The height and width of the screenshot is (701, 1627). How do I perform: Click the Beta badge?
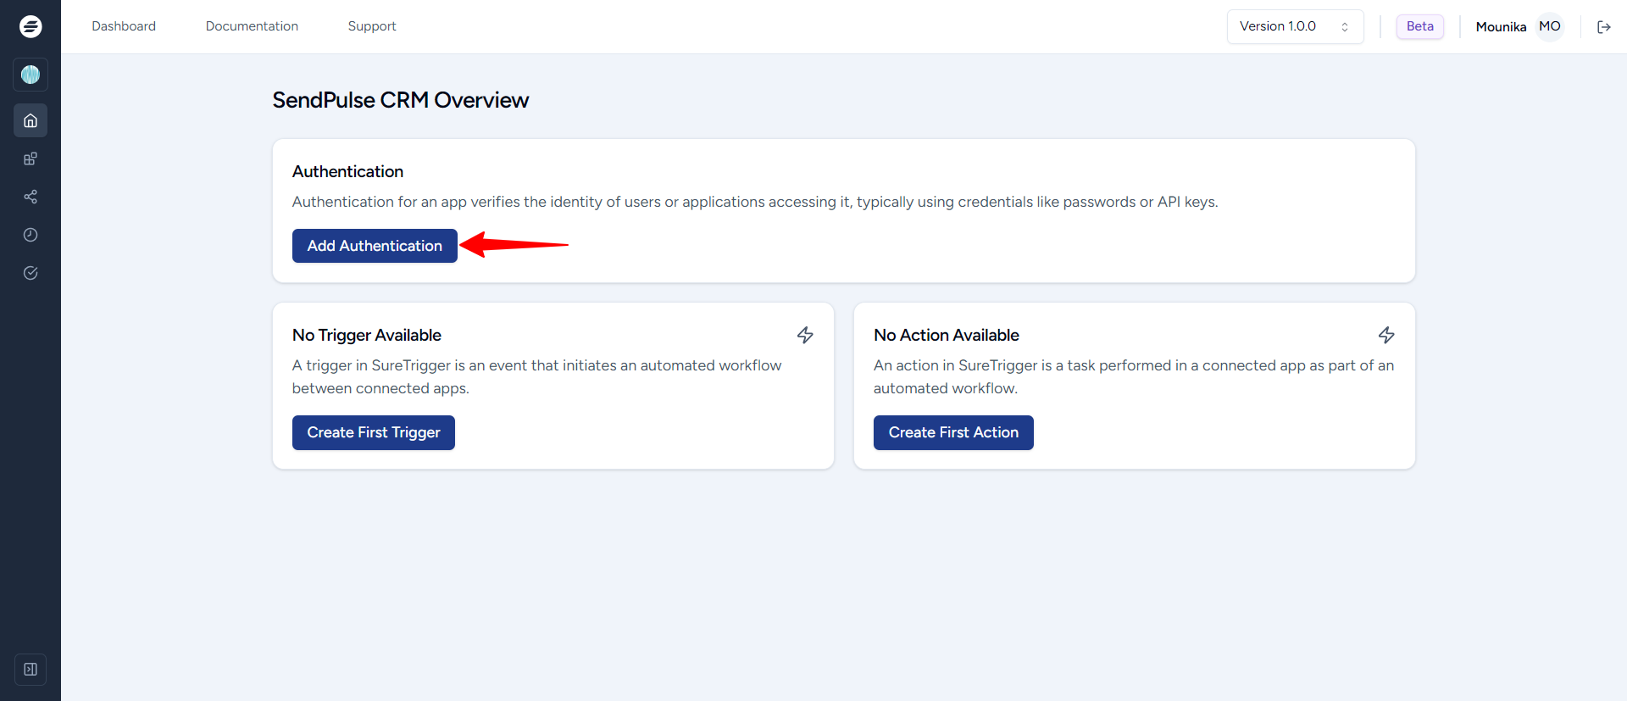[x=1419, y=26]
